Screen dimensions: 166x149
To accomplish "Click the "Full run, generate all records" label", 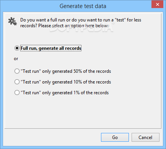I will 51,48.
